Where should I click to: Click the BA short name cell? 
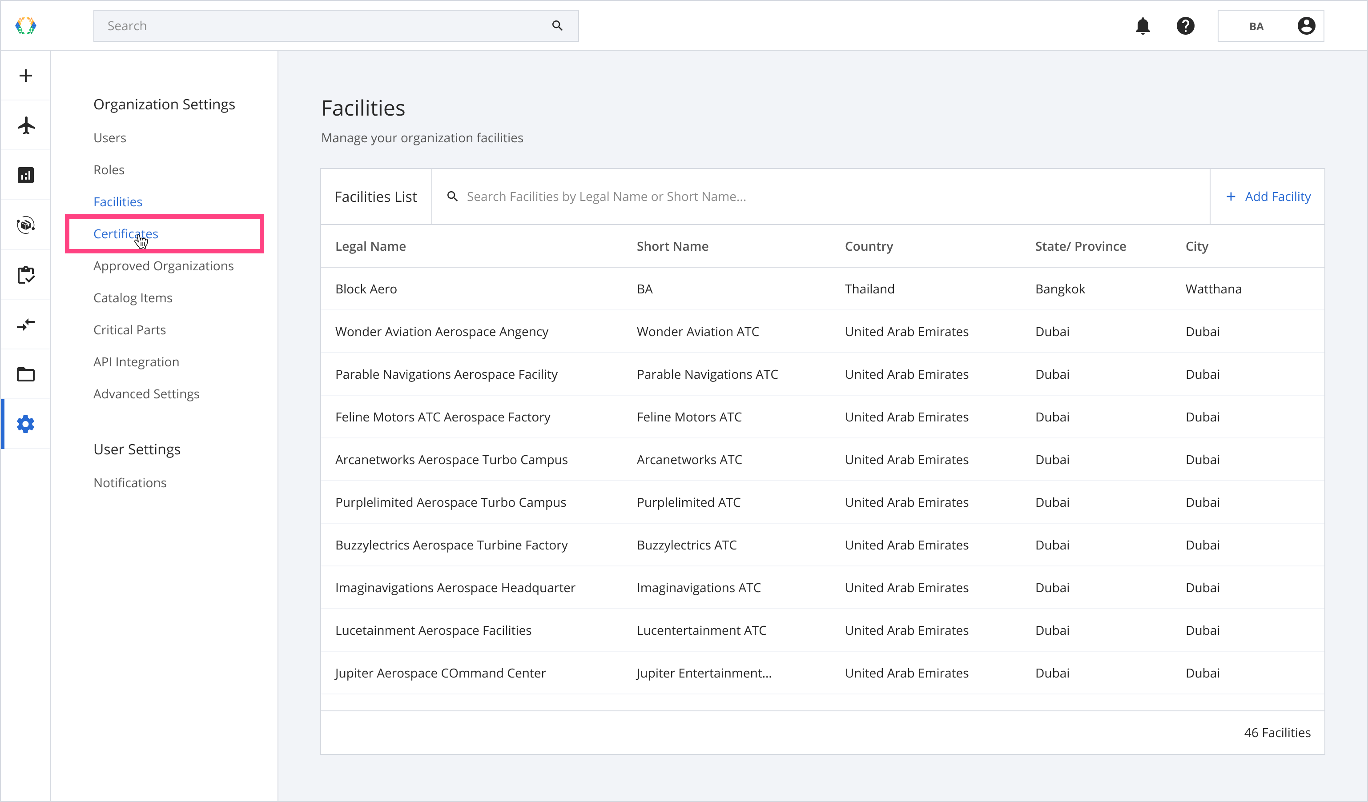(645, 289)
